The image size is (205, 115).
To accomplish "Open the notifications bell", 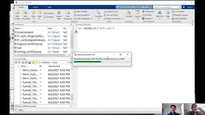I will (x=184, y=7).
